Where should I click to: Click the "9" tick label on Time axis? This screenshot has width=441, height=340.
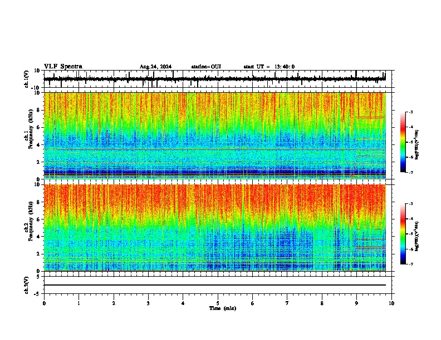click(356, 303)
